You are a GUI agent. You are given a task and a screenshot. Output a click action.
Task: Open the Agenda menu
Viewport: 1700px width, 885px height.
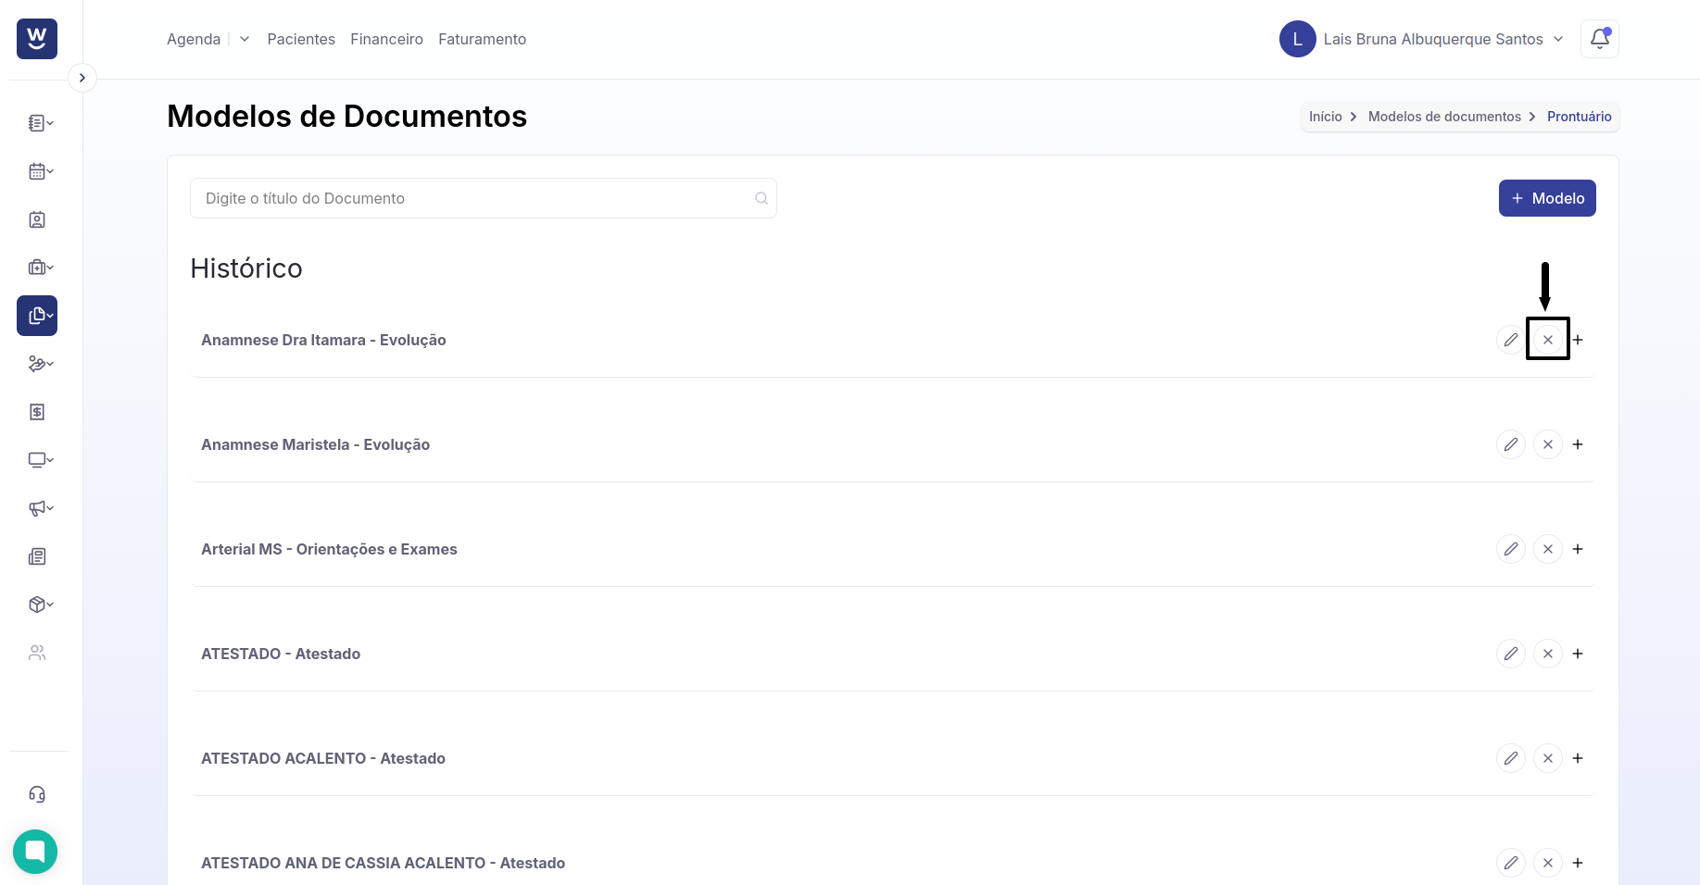point(194,39)
